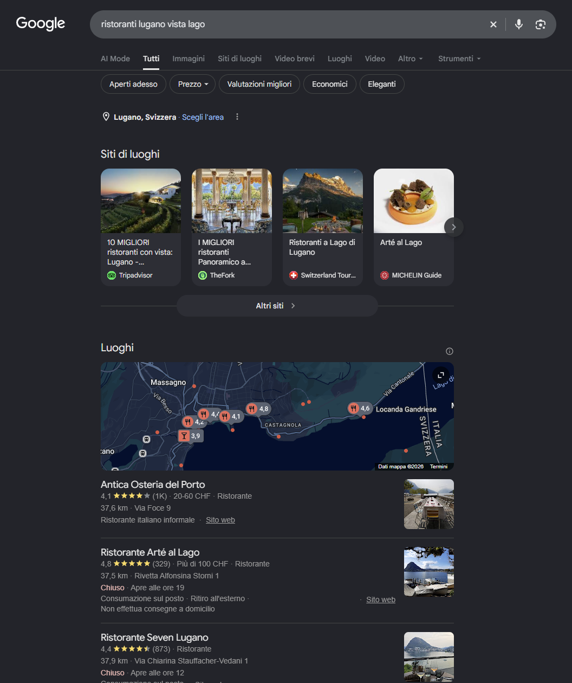Click the Google logo
The image size is (572, 683).
tap(41, 23)
